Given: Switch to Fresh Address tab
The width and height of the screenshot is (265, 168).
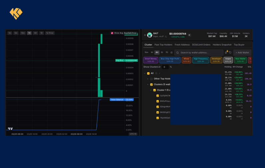Looking at the screenshot, I should [x=182, y=45].
